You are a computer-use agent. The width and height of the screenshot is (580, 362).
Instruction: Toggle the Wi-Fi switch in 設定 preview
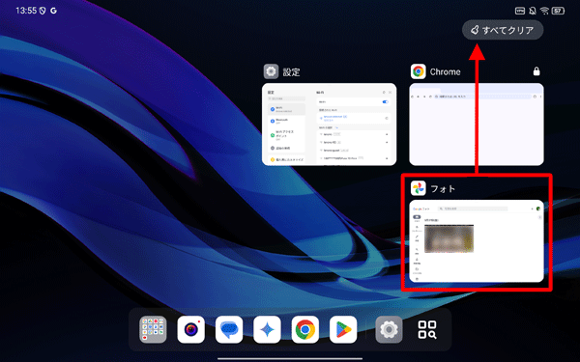coord(386,102)
